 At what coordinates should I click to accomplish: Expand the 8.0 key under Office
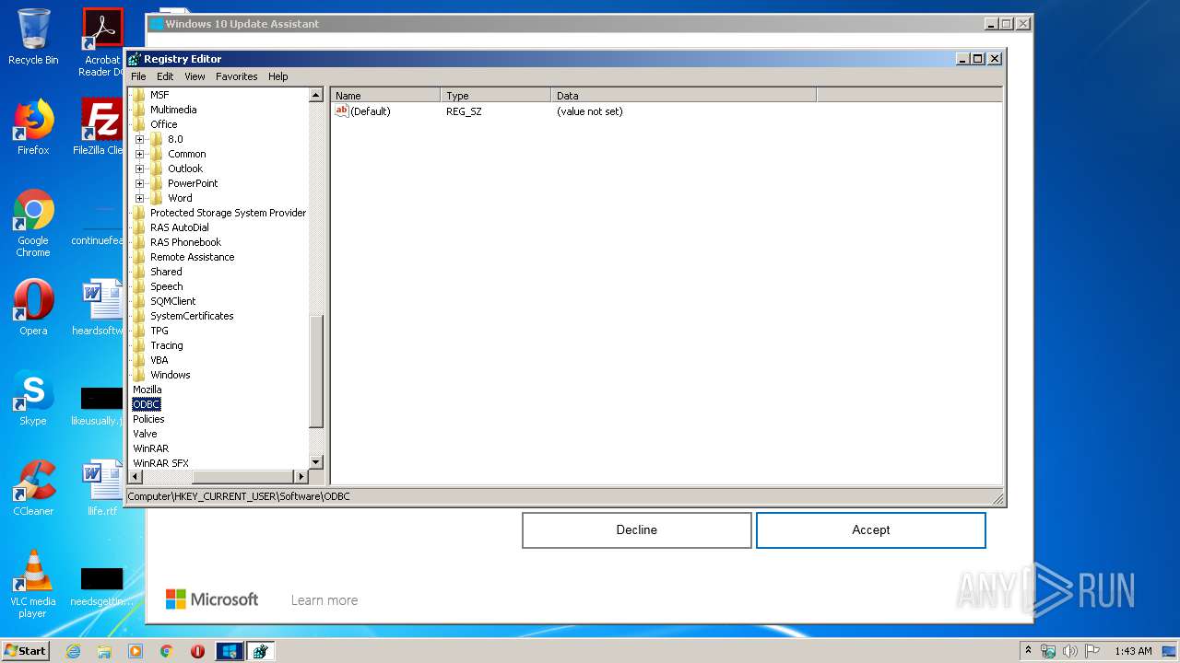(x=140, y=139)
